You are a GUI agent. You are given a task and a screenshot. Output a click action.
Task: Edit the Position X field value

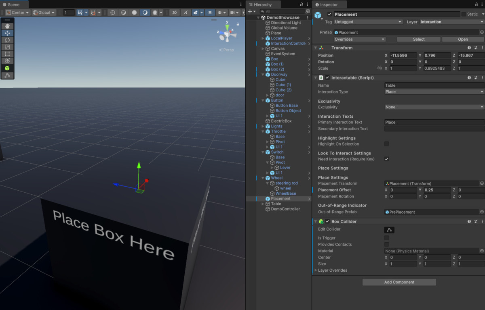[403, 55]
